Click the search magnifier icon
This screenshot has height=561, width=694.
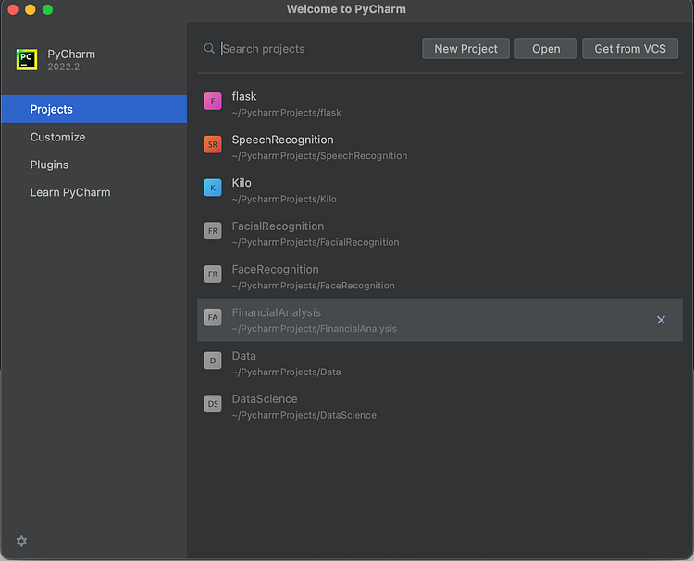coord(209,49)
